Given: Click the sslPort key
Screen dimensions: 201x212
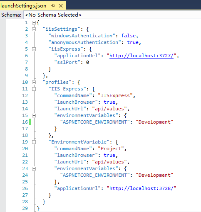Looking at the screenshot, I should point(67,62).
